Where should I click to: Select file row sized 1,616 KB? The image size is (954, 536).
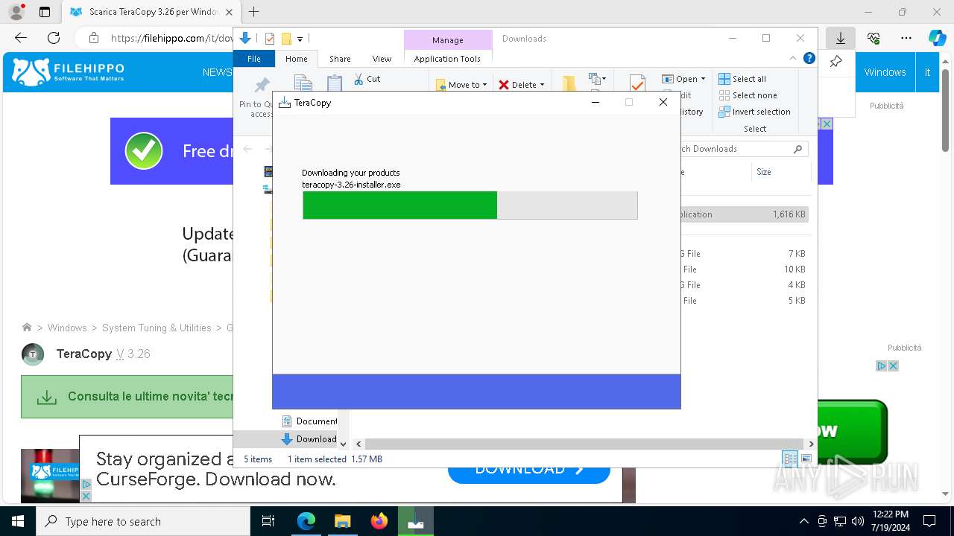point(744,214)
